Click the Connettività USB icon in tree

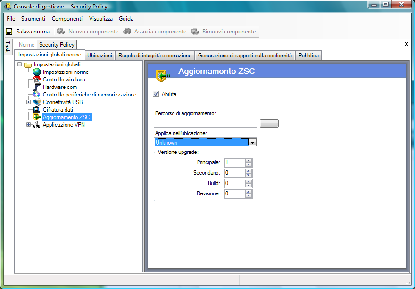[x=37, y=102]
